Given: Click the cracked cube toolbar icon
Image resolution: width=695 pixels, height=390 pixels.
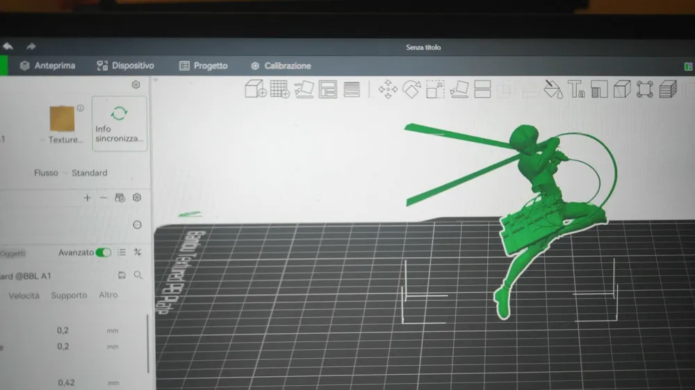Looking at the screenshot, I should coord(622,90).
